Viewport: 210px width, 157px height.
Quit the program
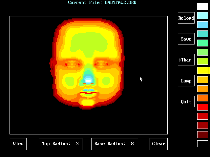(186, 102)
